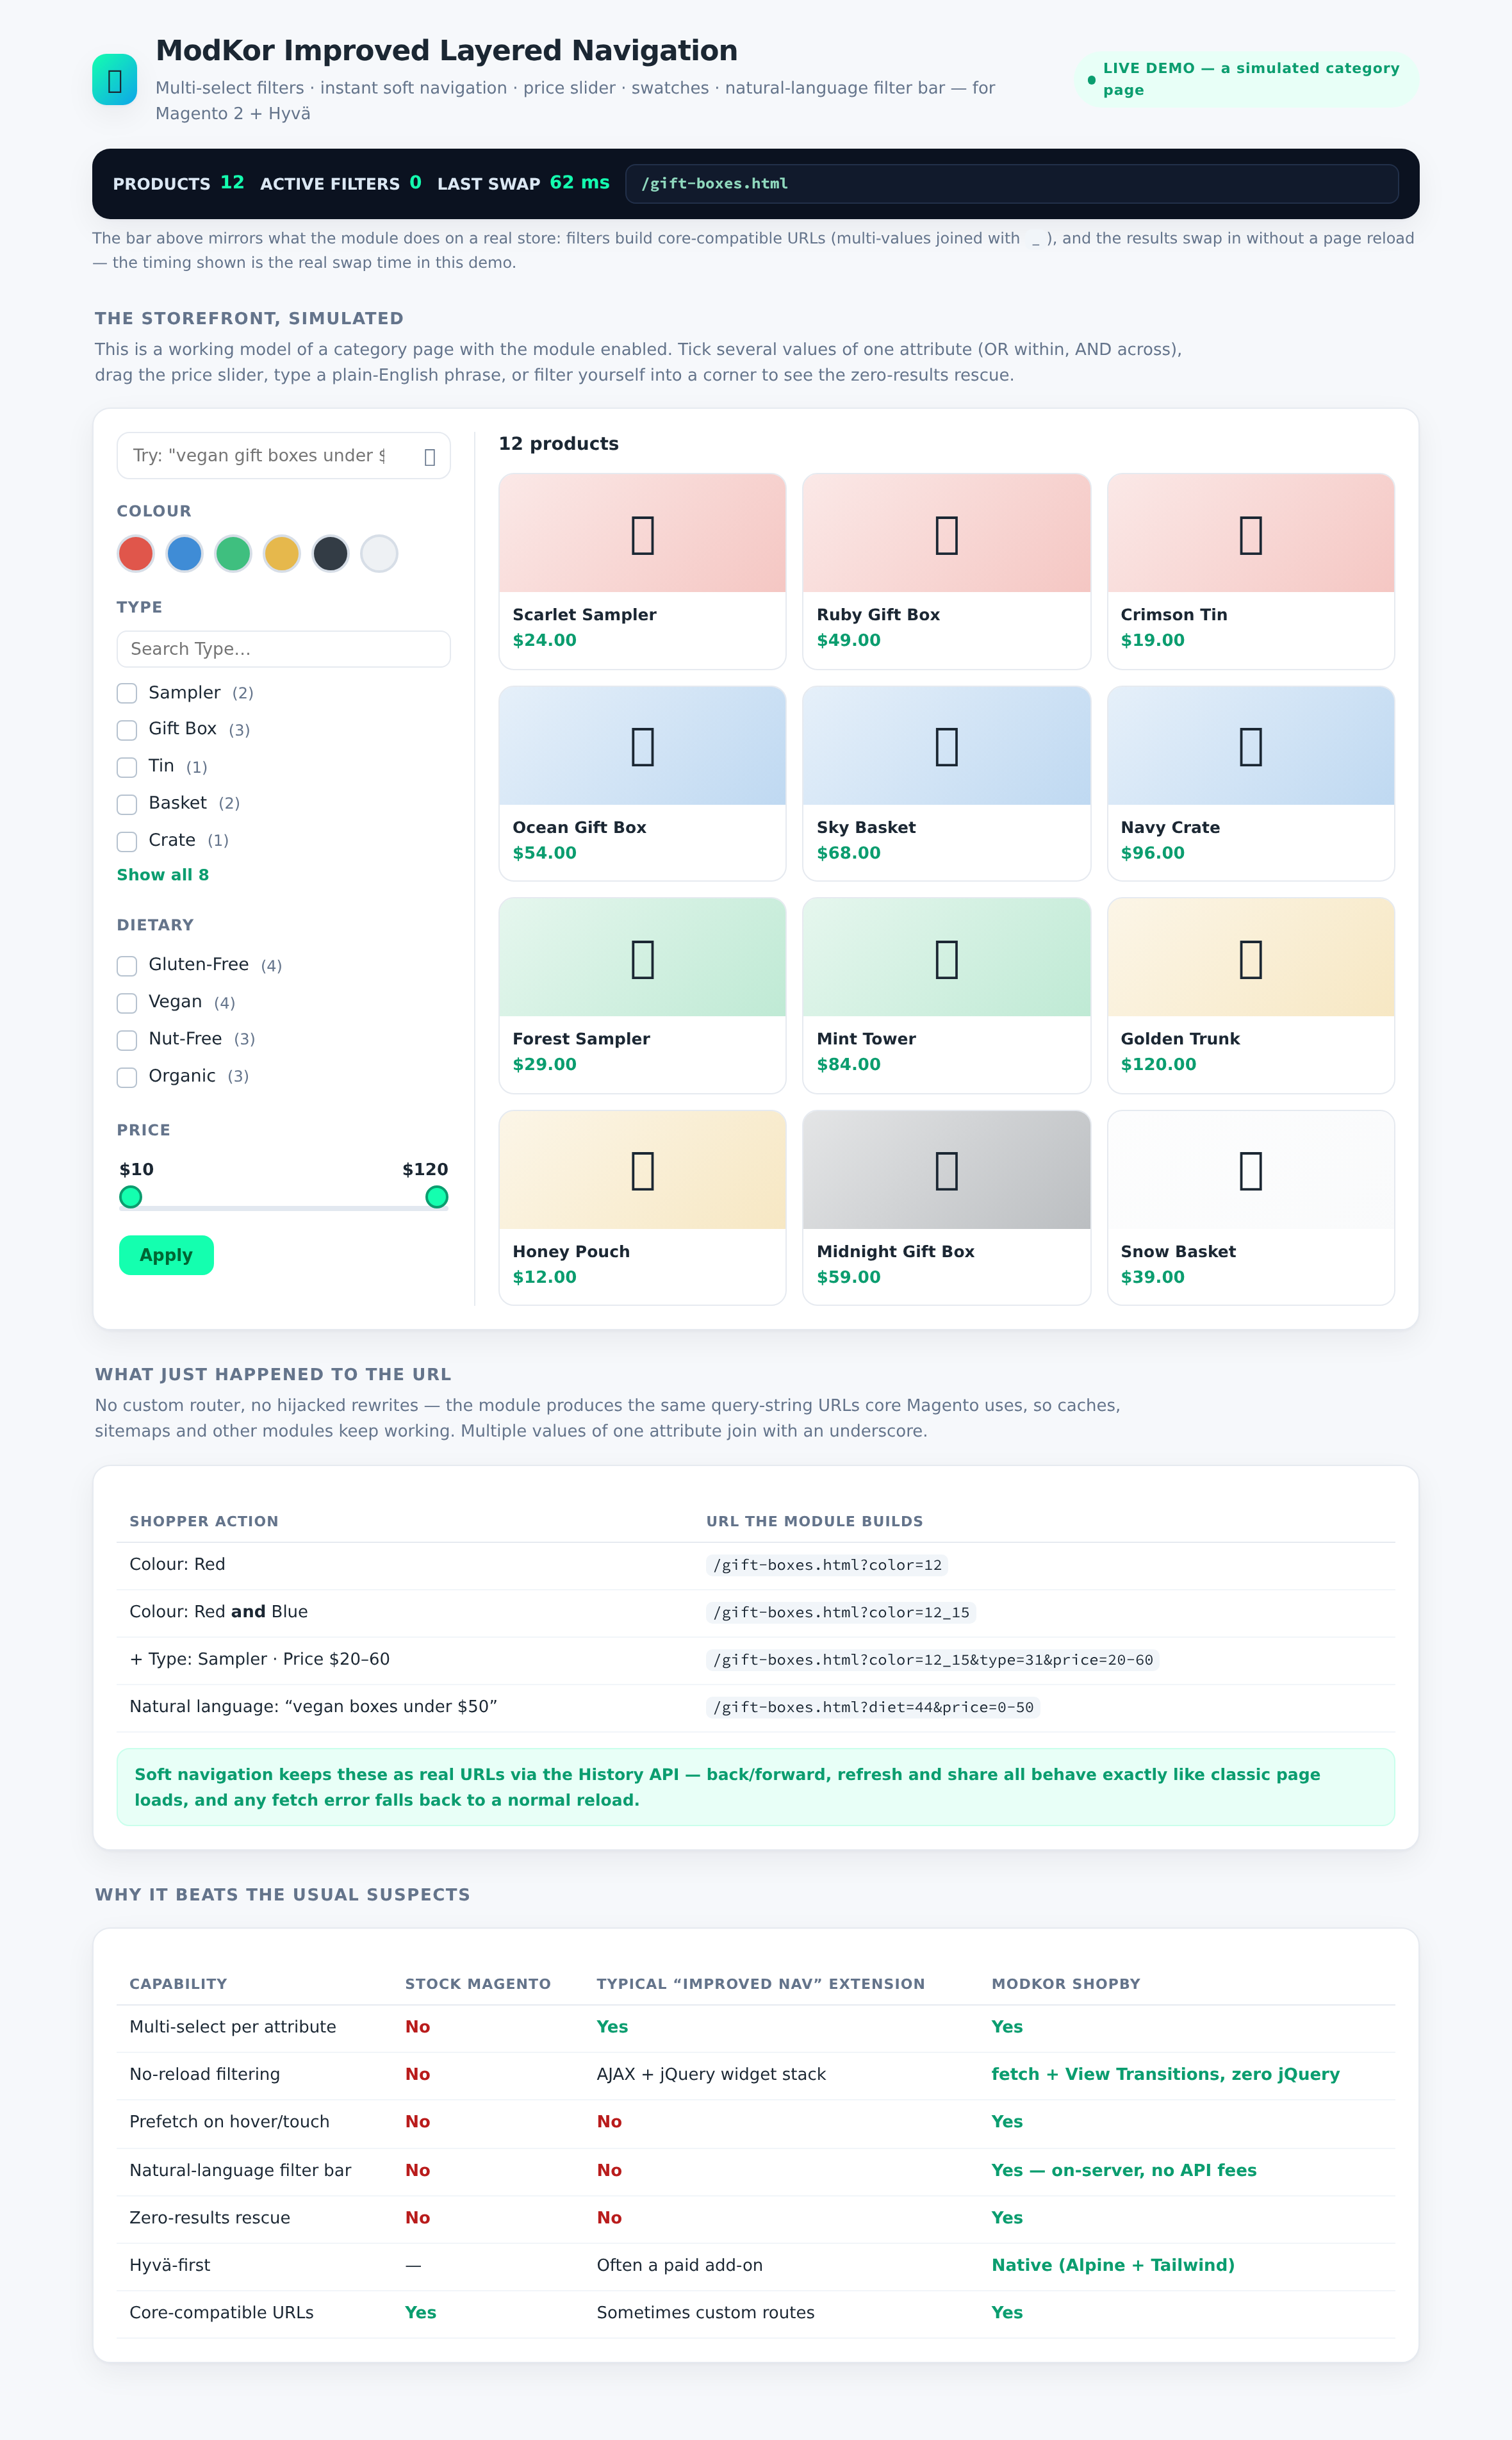
Task: Open the Navy Crate product image
Action: (1250, 745)
